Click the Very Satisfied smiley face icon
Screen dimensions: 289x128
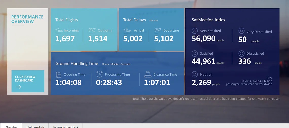coord(195,31)
